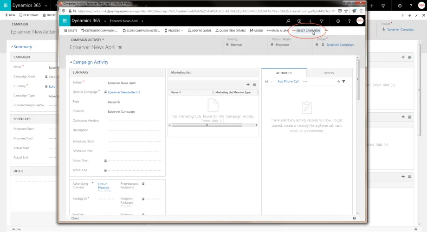Viewport: 427px width, 232px height.
Task: Click the Description field
Action: 135,130
